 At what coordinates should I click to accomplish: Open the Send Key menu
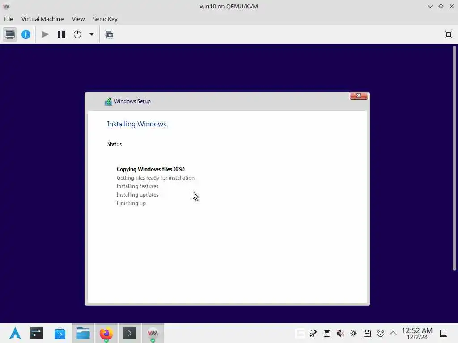coord(105,19)
